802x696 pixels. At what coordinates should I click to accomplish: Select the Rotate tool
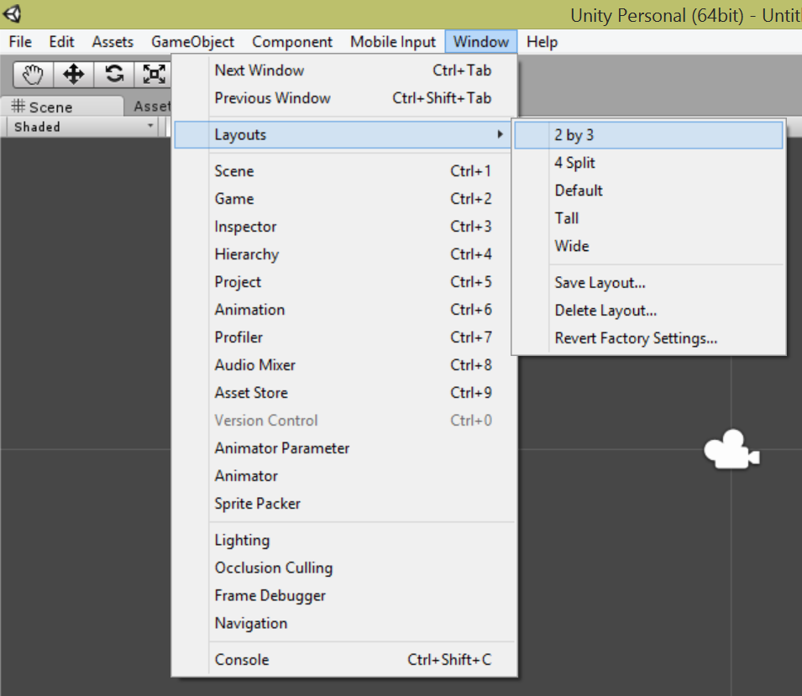114,74
